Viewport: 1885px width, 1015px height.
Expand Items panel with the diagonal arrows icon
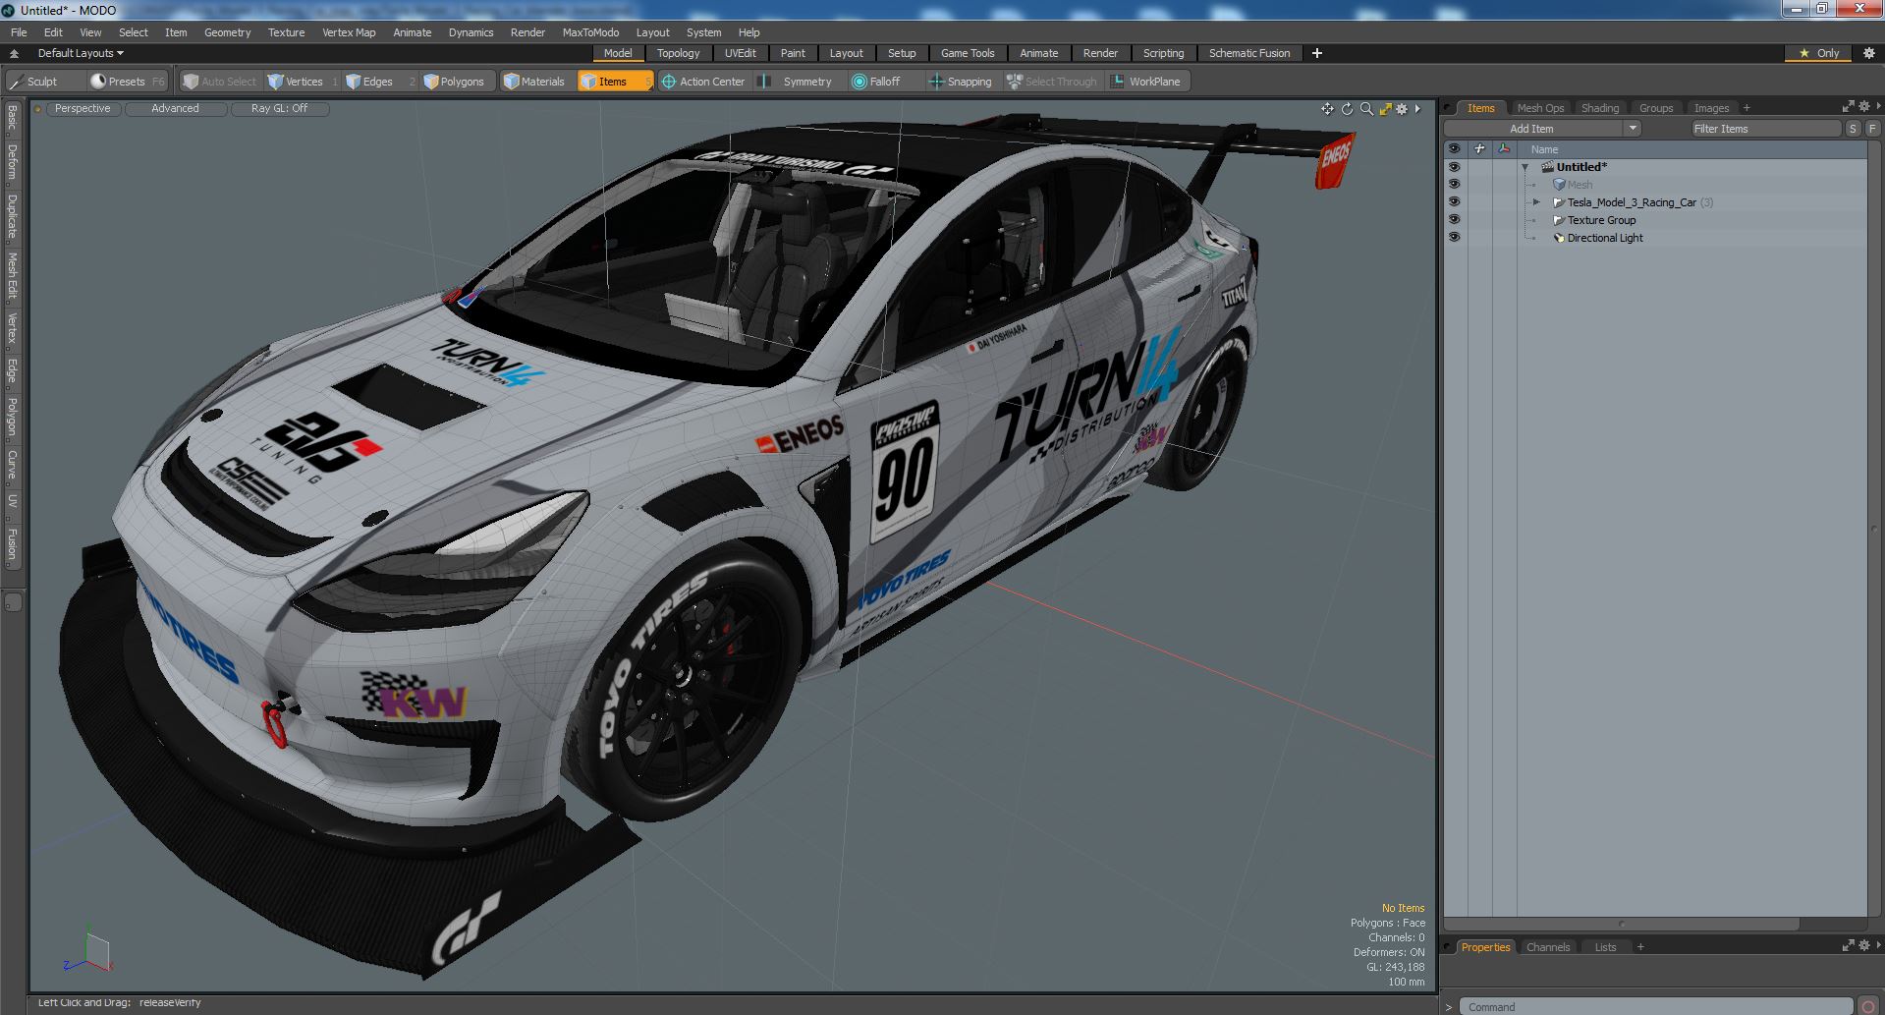1848,106
